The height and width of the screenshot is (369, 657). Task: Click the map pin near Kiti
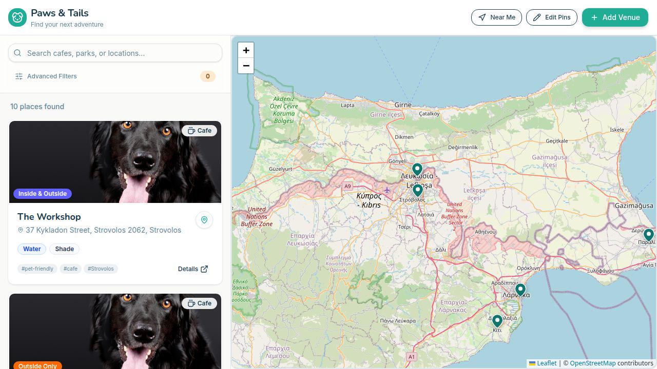(x=497, y=321)
